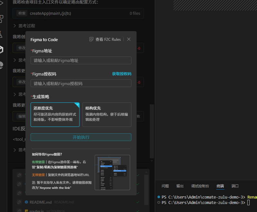Click the '*生成策略' field label

40,97
